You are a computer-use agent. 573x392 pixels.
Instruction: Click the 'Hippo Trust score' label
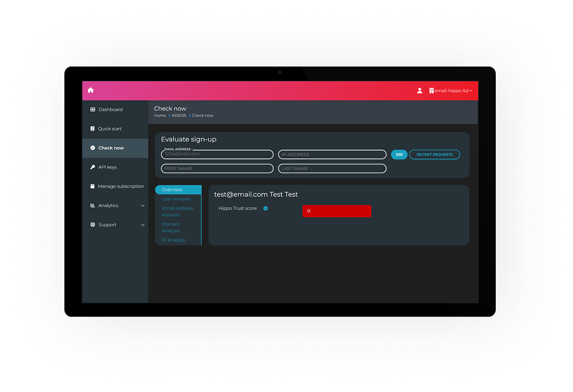tap(238, 208)
